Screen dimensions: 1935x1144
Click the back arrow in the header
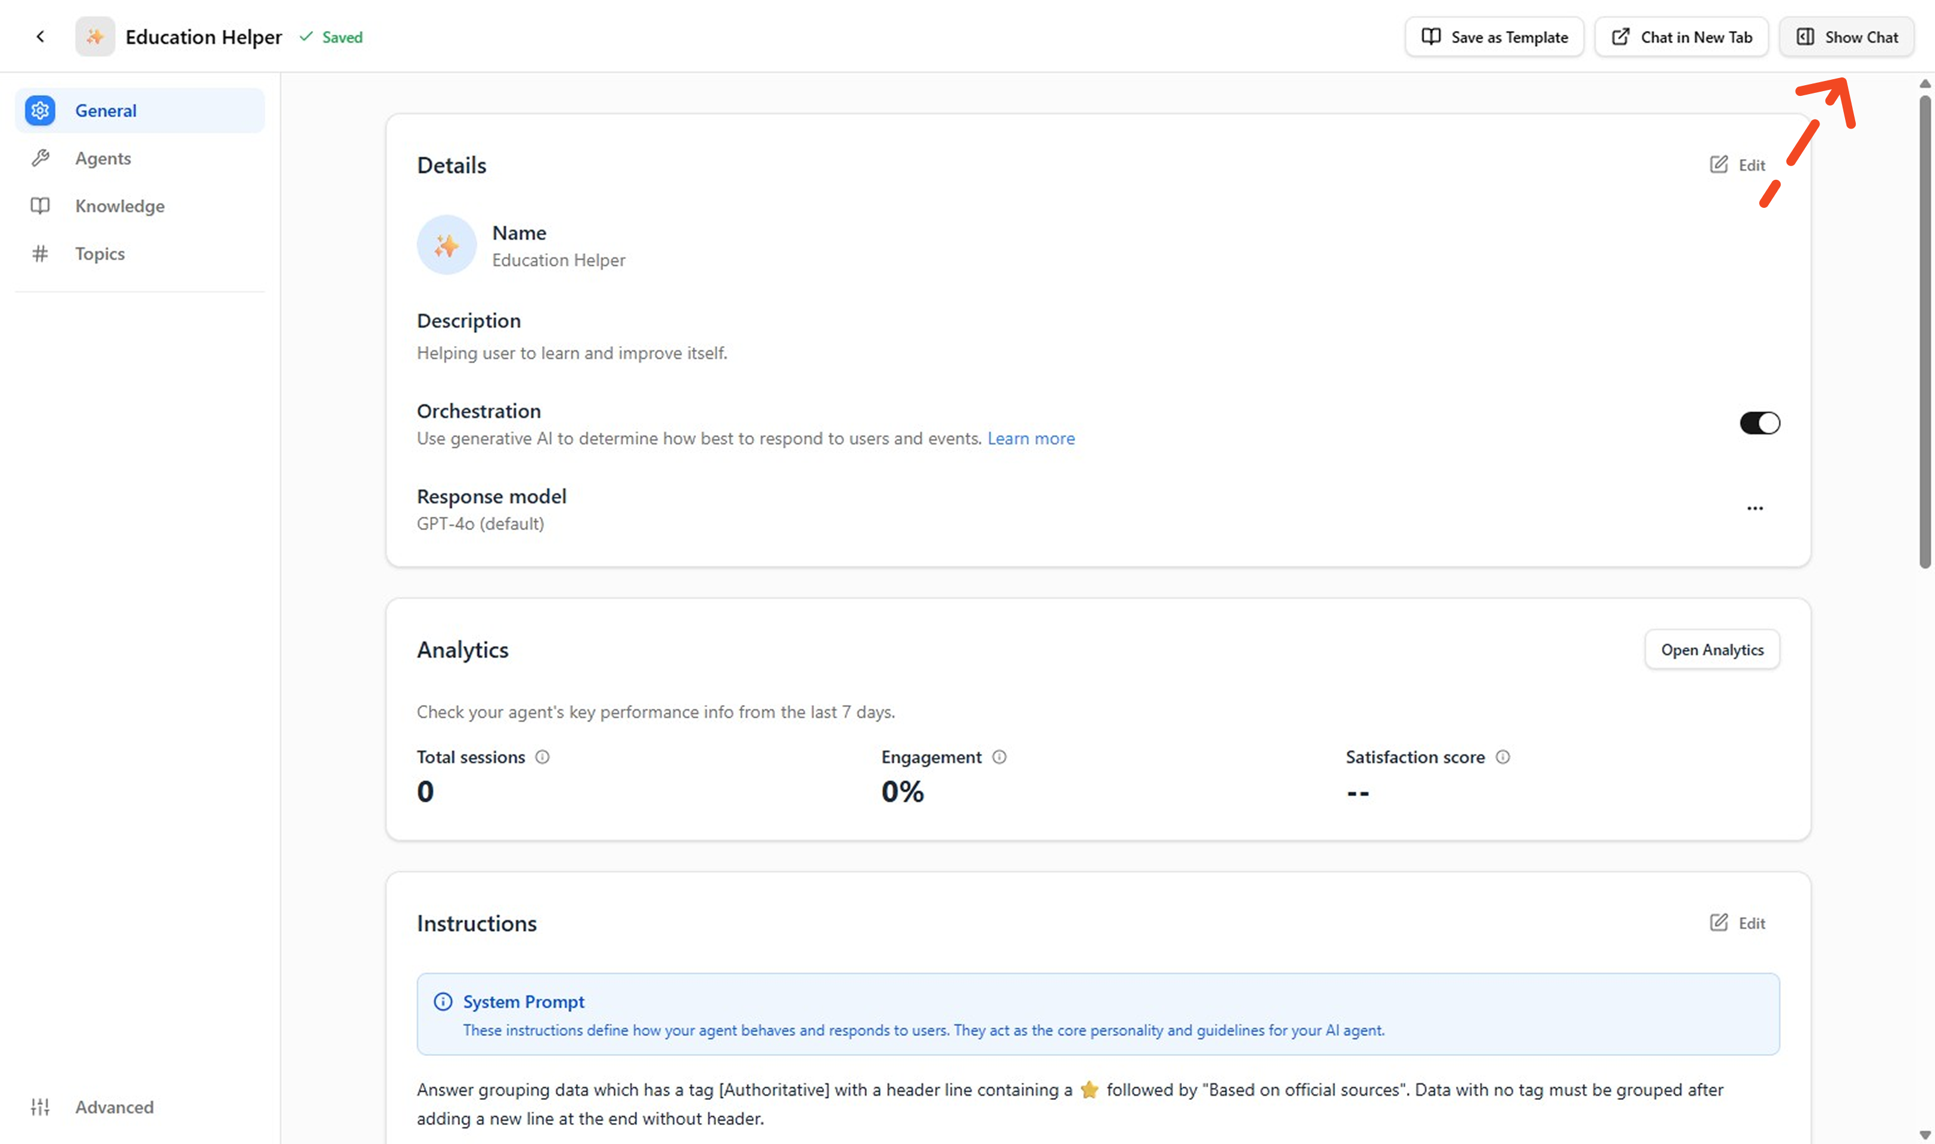click(40, 36)
